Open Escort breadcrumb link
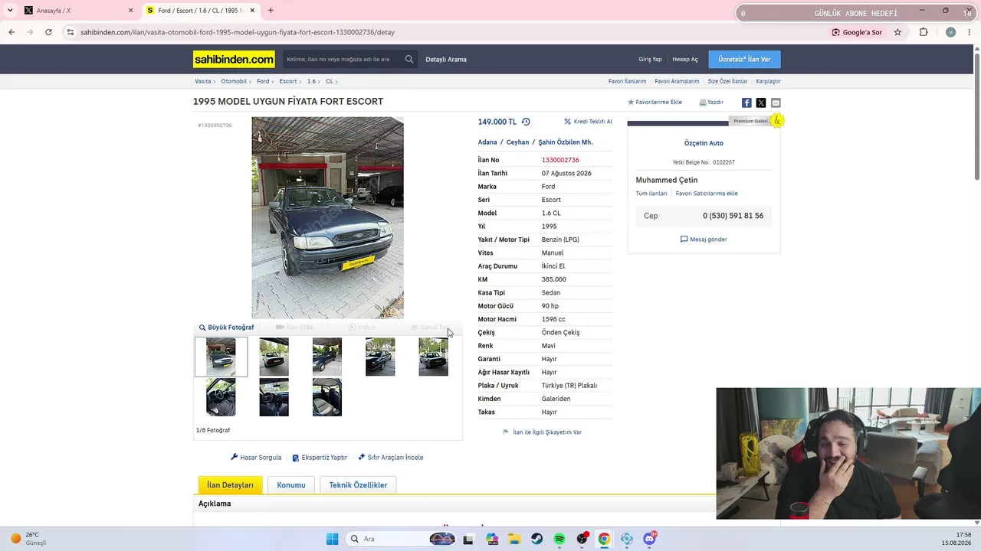 pos(288,81)
